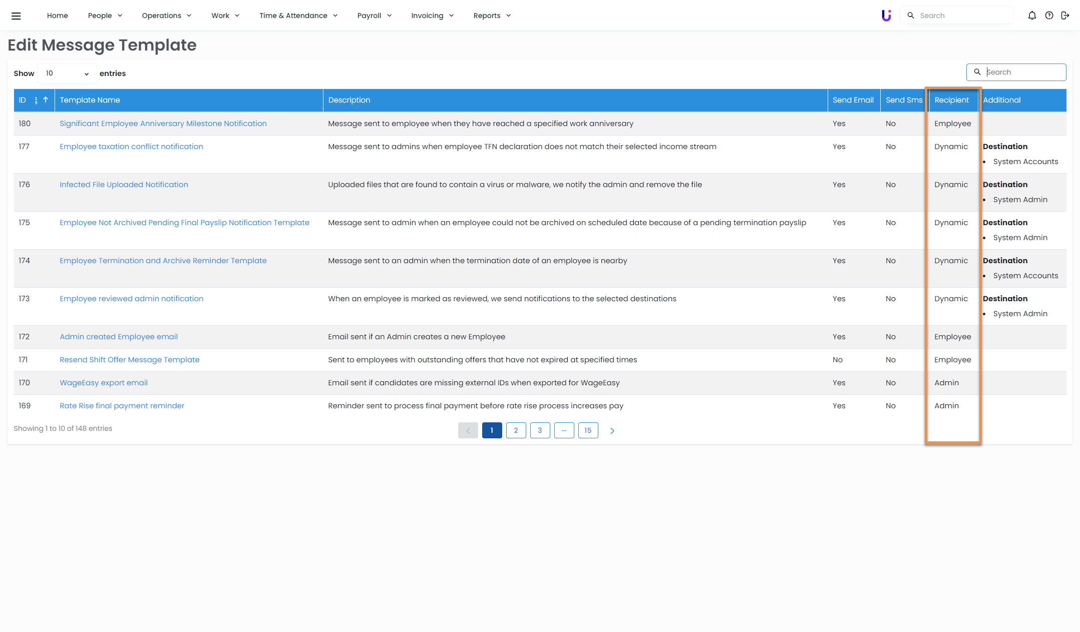
Task: Open the help question mark icon
Action: pos(1049,16)
